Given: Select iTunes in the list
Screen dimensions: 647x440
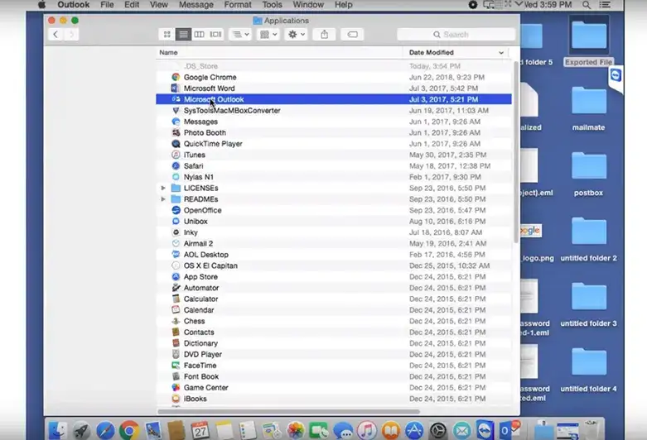Looking at the screenshot, I should click(x=333, y=155).
